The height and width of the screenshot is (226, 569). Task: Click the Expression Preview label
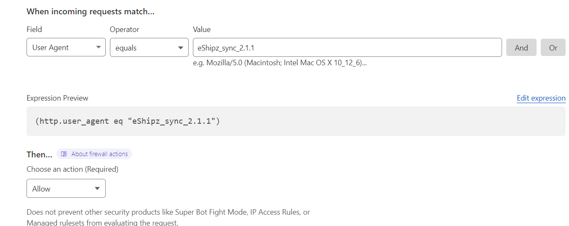tap(57, 98)
